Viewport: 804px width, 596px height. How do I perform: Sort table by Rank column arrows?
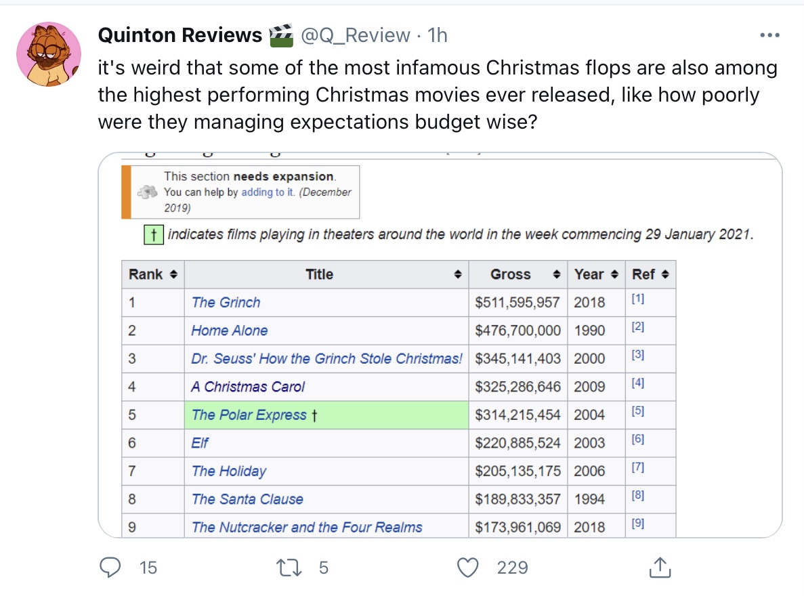[x=174, y=274]
